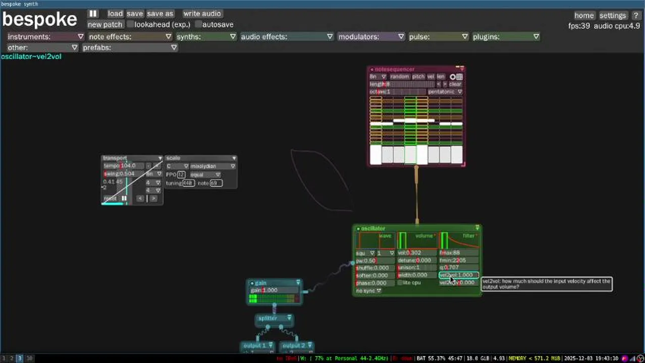Open the pentatonic mode dropdown
This screenshot has height=363, width=645.
[445, 92]
